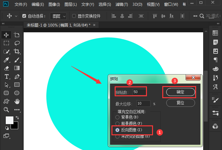Enable the 显示变换控件 checkbox

click(x=74, y=16)
